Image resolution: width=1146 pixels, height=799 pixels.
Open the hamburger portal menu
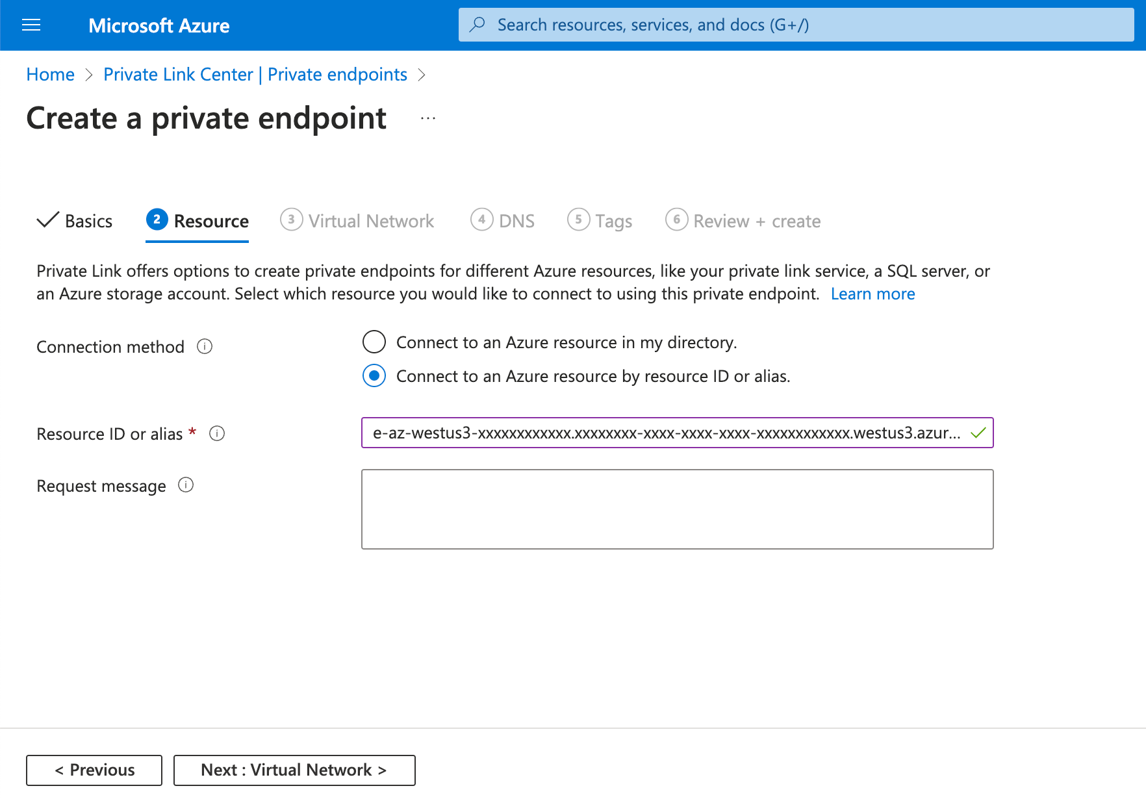(x=31, y=25)
